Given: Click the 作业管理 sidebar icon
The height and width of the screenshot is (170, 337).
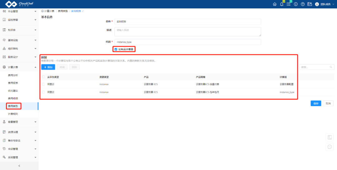Looking at the screenshot, I should (4, 11).
